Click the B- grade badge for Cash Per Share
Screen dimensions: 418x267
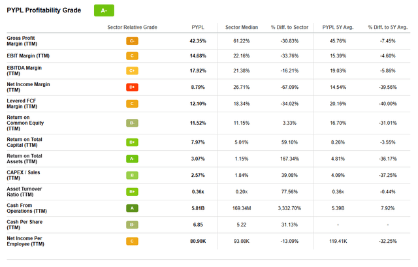point(133,225)
